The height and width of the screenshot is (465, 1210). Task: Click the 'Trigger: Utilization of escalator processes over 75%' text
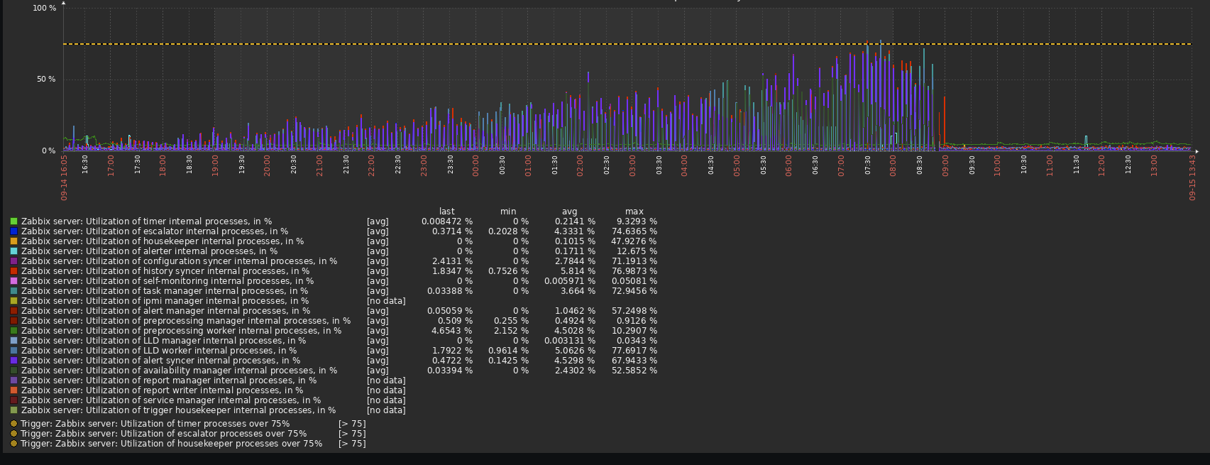coord(164,434)
